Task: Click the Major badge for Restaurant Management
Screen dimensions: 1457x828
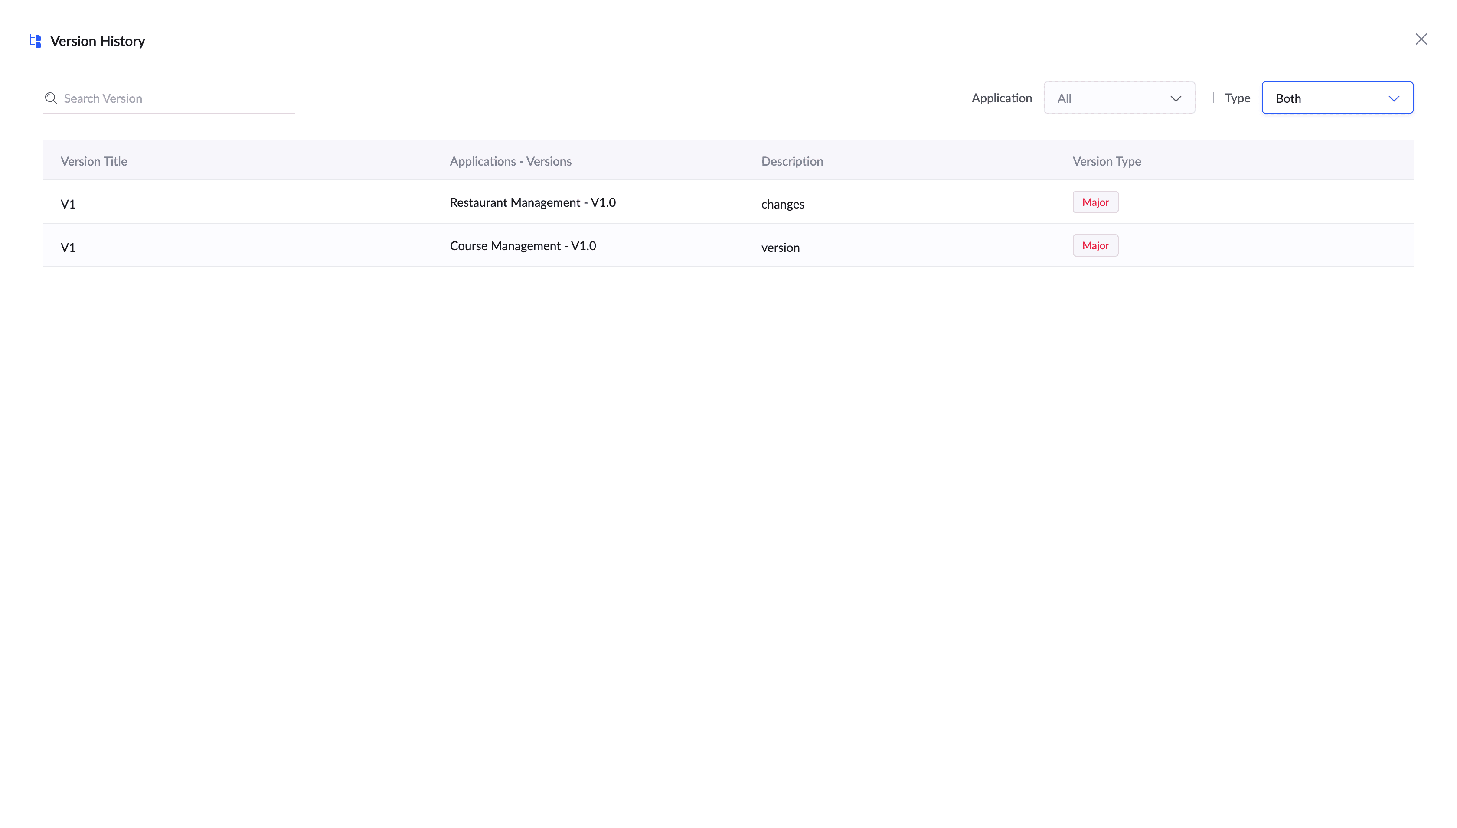Action: tap(1095, 202)
